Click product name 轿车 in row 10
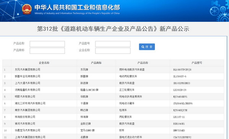229x139 pixels. [x=122, y=130]
